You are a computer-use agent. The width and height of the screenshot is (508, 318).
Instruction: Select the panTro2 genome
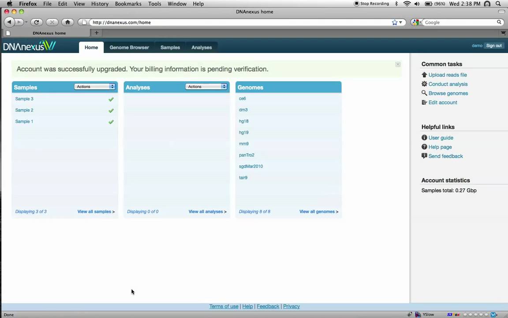coord(247,155)
